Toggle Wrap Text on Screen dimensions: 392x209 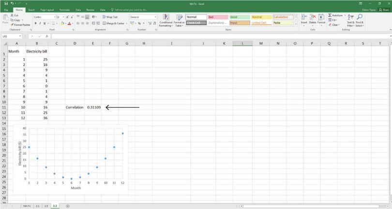pos(111,17)
